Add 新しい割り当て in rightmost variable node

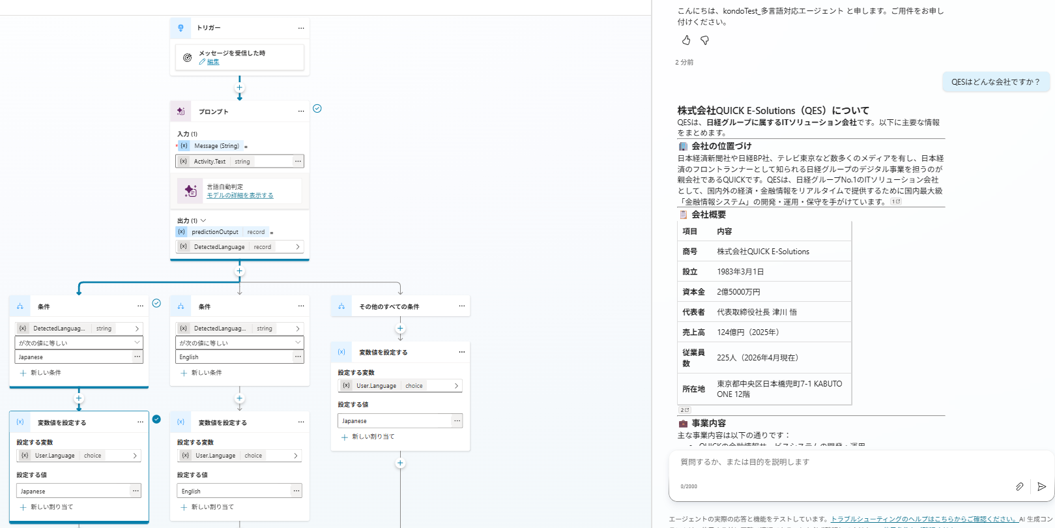[368, 437]
